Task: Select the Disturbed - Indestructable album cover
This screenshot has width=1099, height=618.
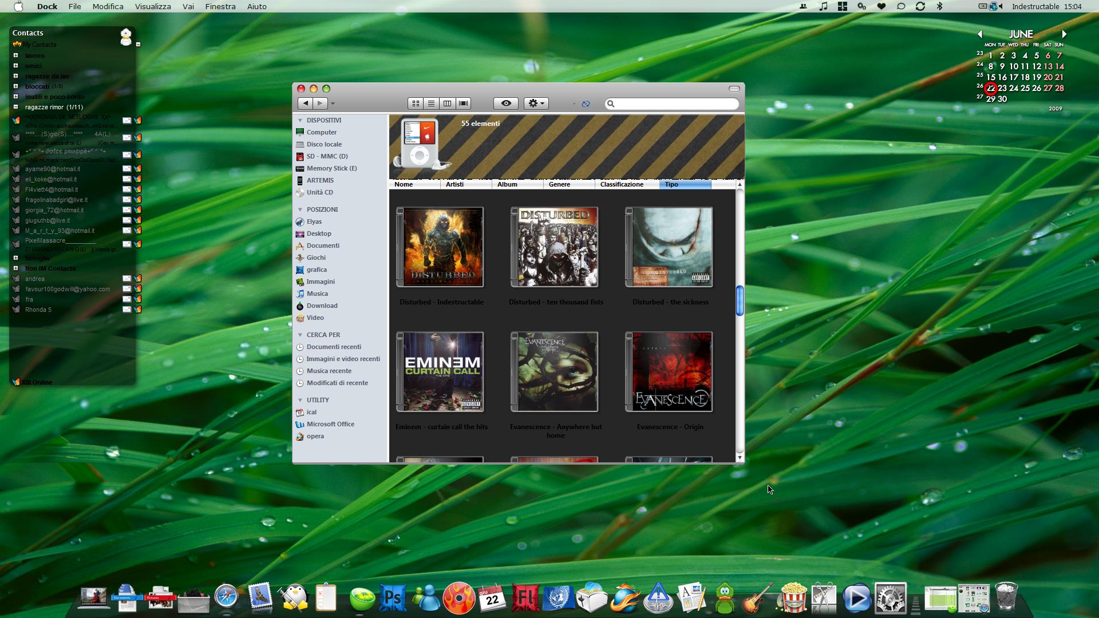Action: pyautogui.click(x=440, y=247)
